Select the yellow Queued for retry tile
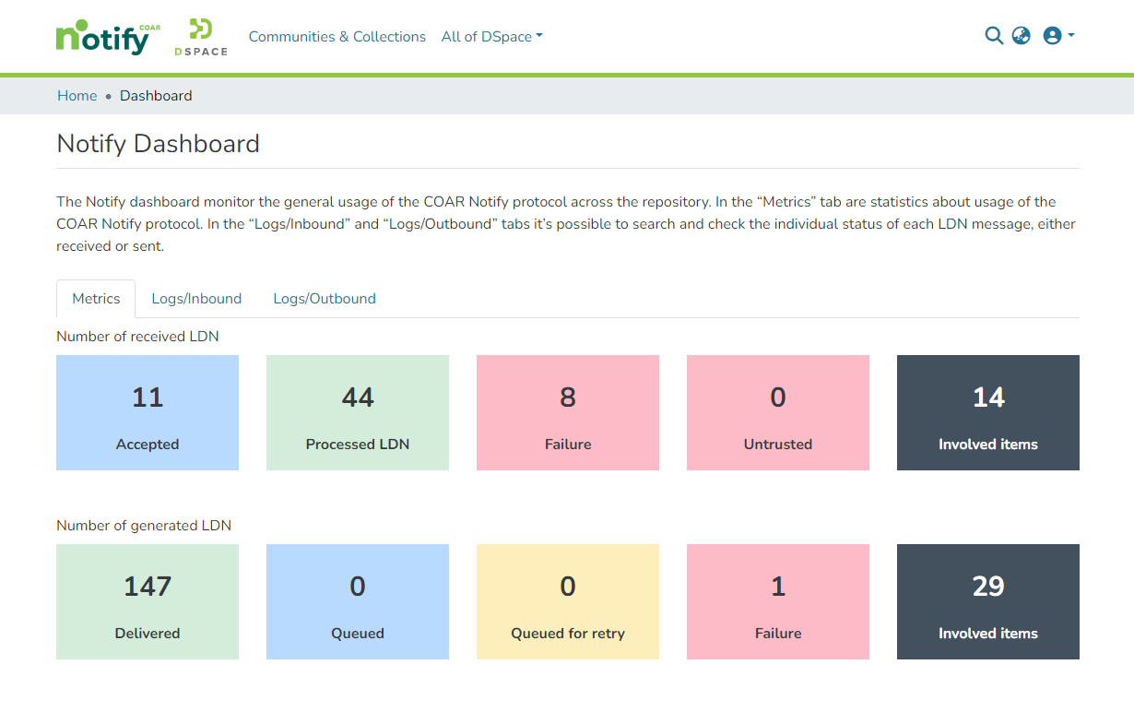This screenshot has height=724, width=1134. [x=568, y=602]
